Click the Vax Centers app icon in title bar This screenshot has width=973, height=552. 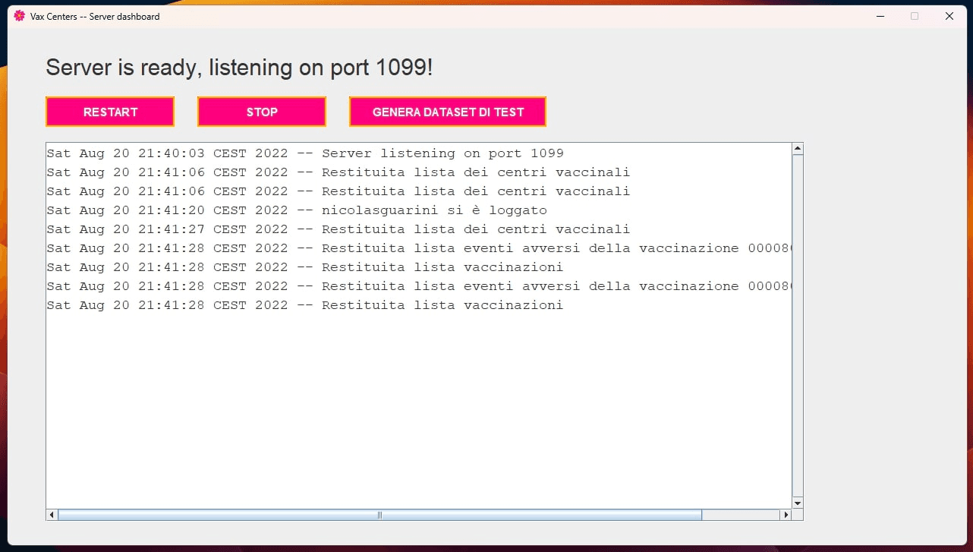[20, 16]
